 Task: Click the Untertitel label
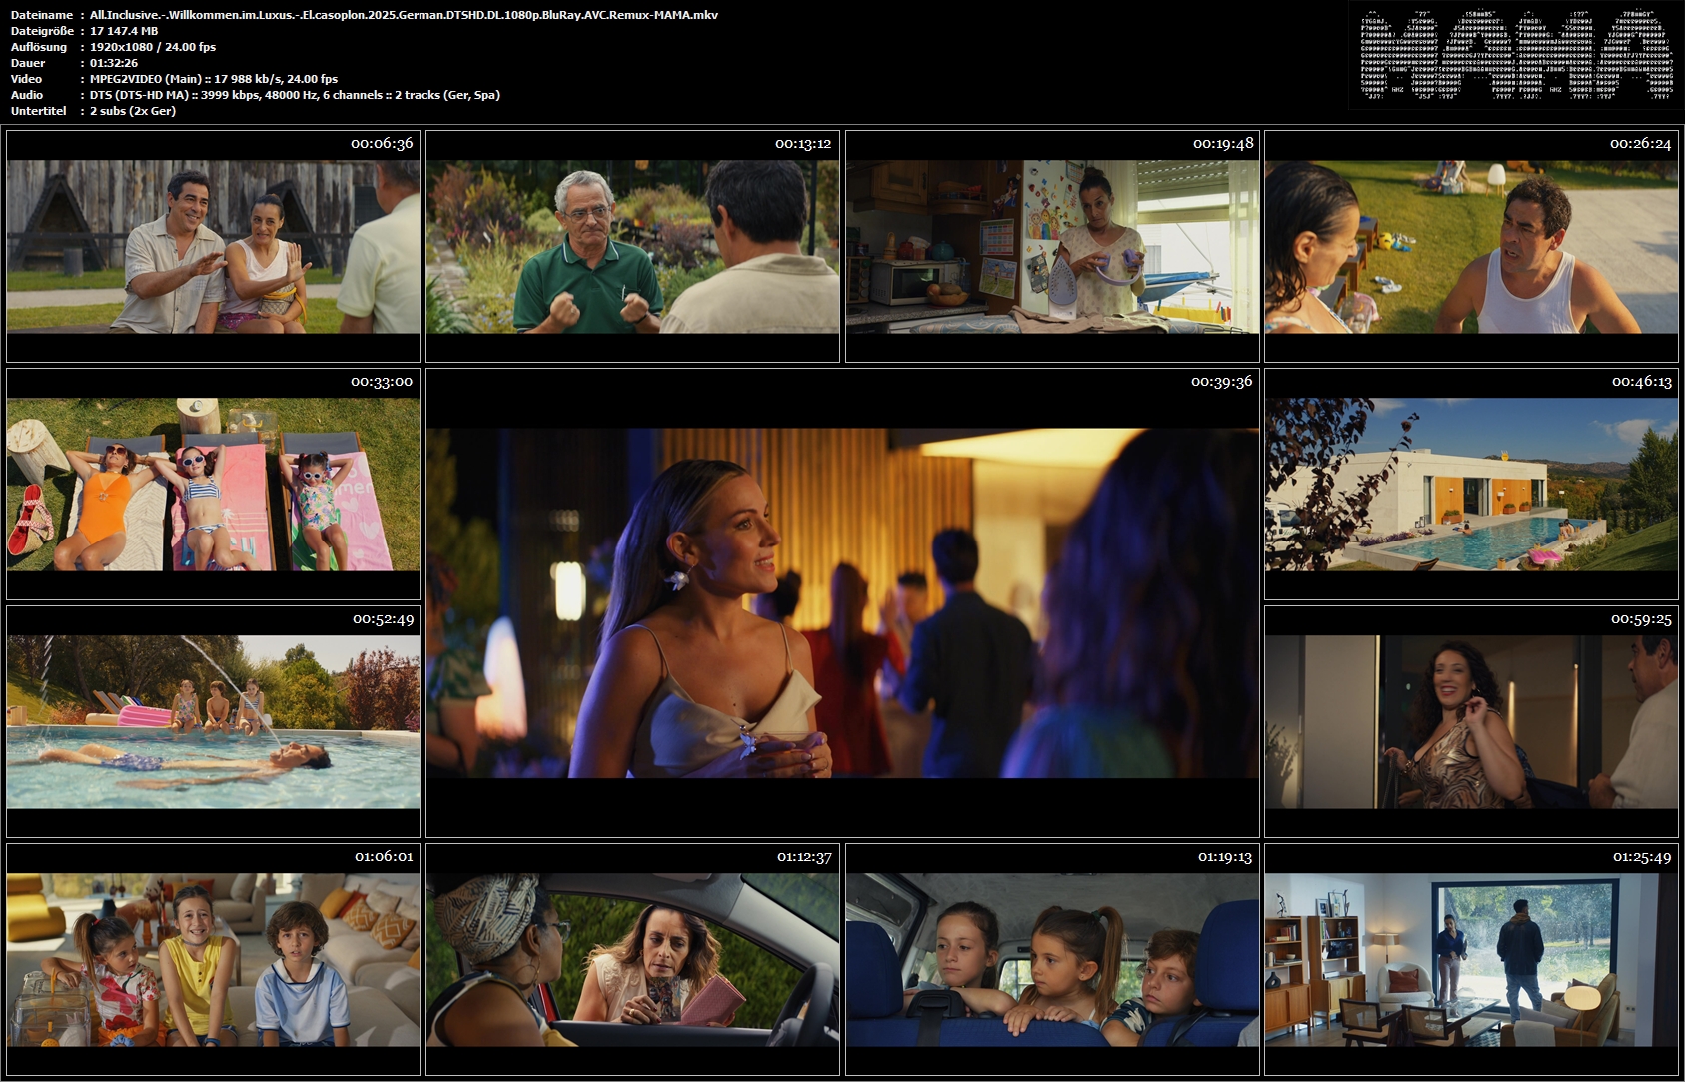pos(38,111)
